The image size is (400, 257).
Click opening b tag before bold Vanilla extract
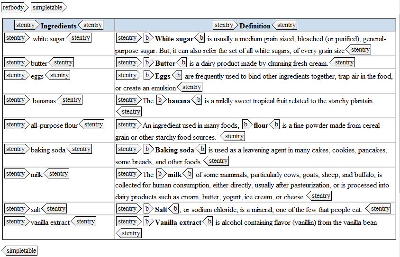point(148,222)
